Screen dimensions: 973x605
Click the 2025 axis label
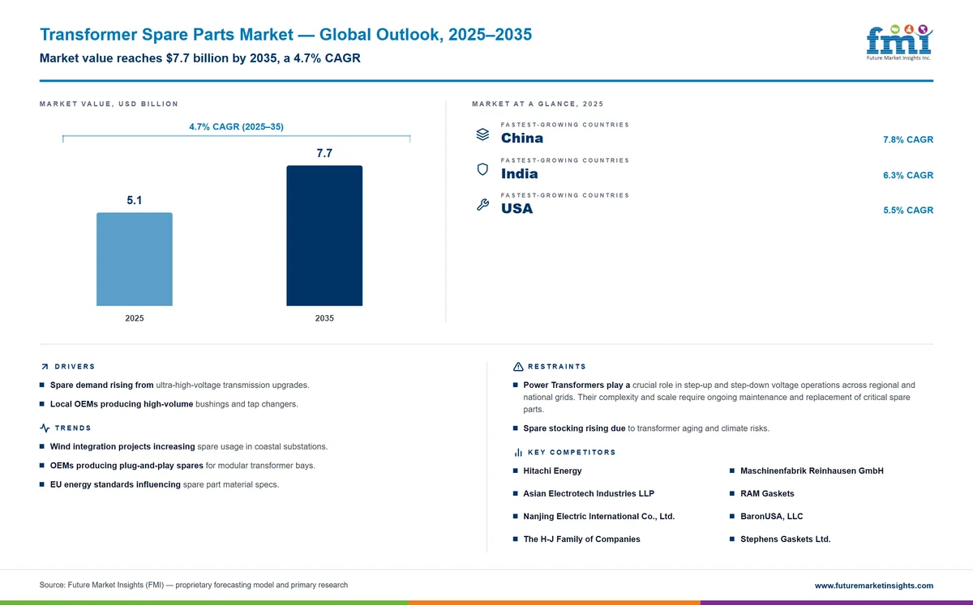coord(135,318)
